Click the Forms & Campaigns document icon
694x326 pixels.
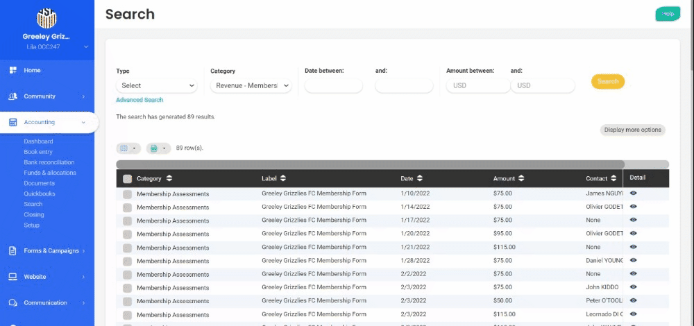[12, 251]
